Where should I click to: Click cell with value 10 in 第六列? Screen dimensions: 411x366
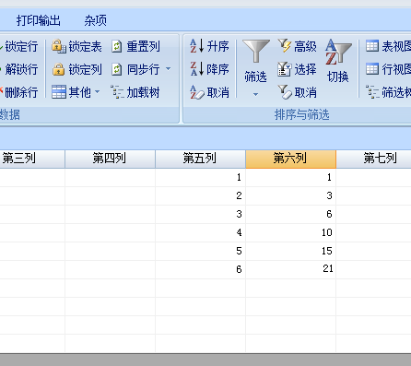click(290, 233)
